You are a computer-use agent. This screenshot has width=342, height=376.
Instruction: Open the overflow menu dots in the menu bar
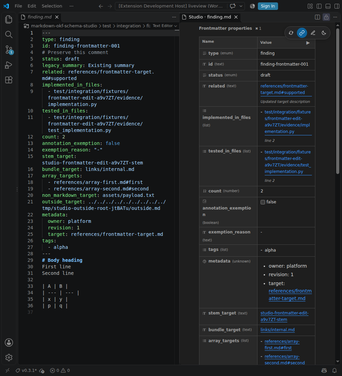71,6
